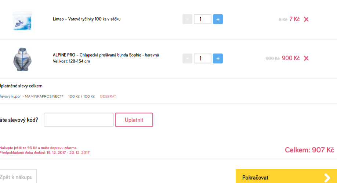Open the ALPINE PRO jacket thumbnail
The height and width of the screenshot is (183, 337).
point(22,59)
